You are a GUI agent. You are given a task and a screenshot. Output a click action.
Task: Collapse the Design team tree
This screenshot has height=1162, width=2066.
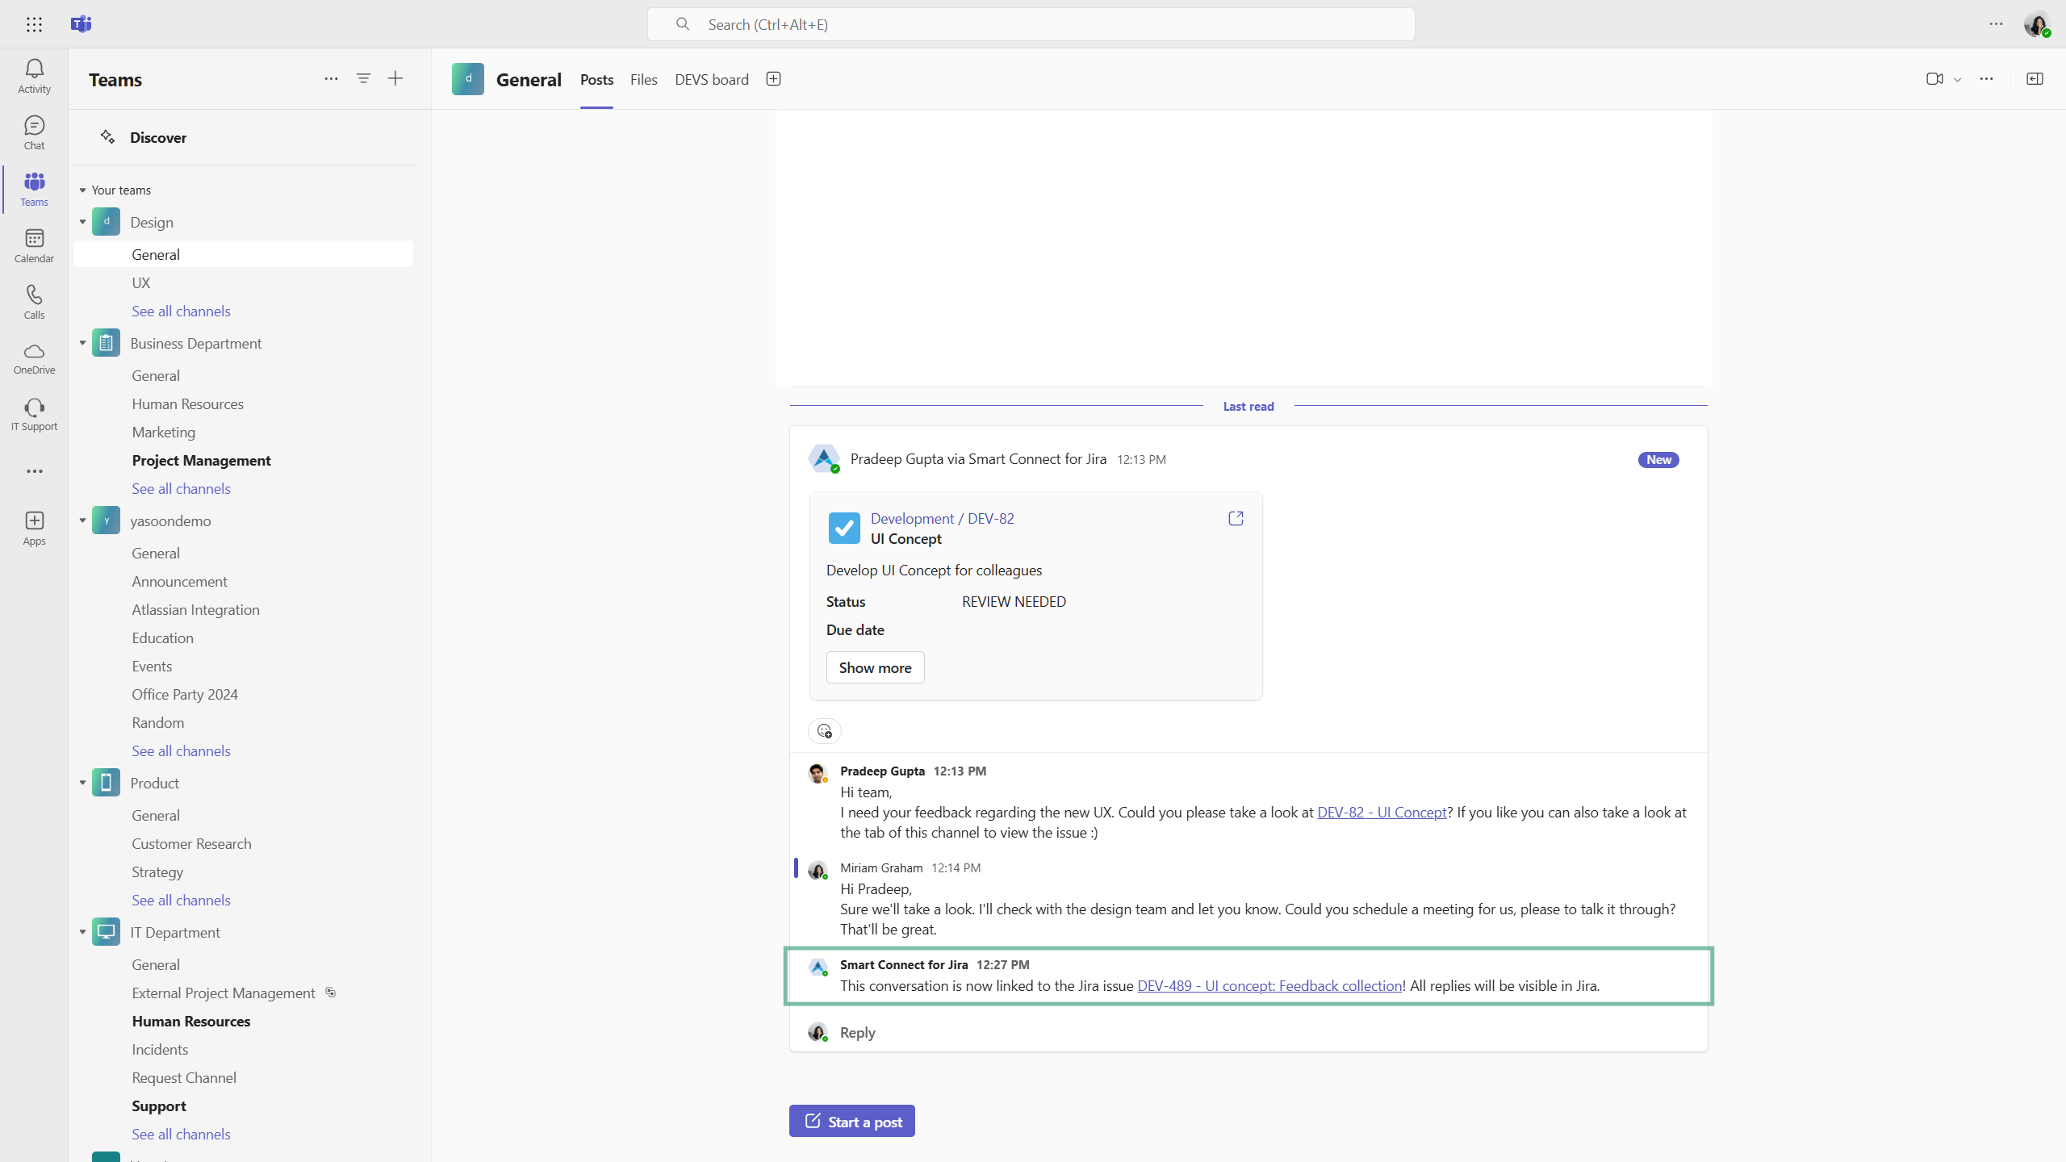82,222
